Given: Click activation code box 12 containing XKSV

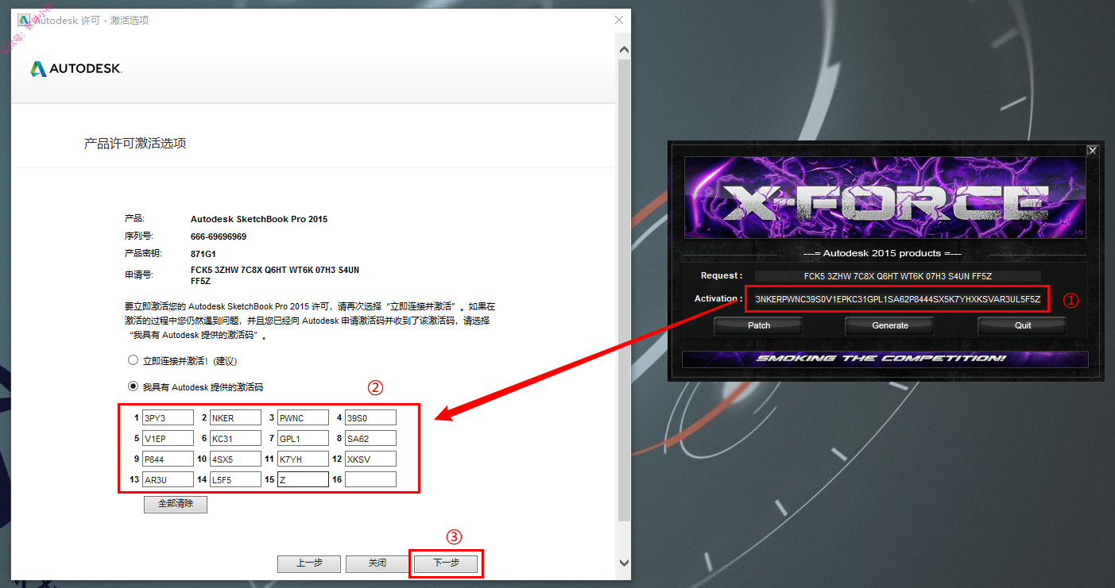Looking at the screenshot, I should click(x=370, y=459).
